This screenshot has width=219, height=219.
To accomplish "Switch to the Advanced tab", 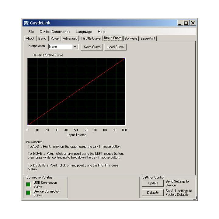I will point(70,38).
